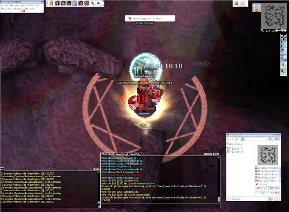Select Meloring Gigante in the monster list
Viewport: 289px width, 212px height.
pyautogui.click(x=267, y=174)
